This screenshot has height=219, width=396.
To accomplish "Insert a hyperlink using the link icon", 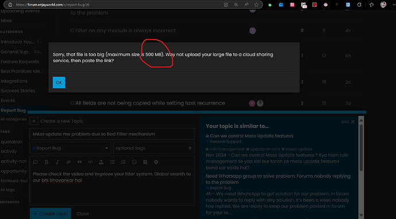I will (x=68, y=162).
